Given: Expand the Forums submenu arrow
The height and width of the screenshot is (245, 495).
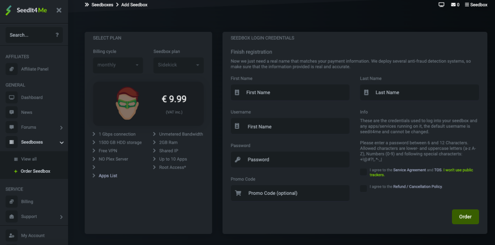Looking at the screenshot, I should [x=61, y=127].
